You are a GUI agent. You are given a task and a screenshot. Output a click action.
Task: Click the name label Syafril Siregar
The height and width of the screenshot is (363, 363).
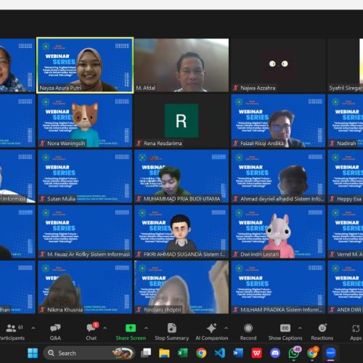click(x=346, y=88)
